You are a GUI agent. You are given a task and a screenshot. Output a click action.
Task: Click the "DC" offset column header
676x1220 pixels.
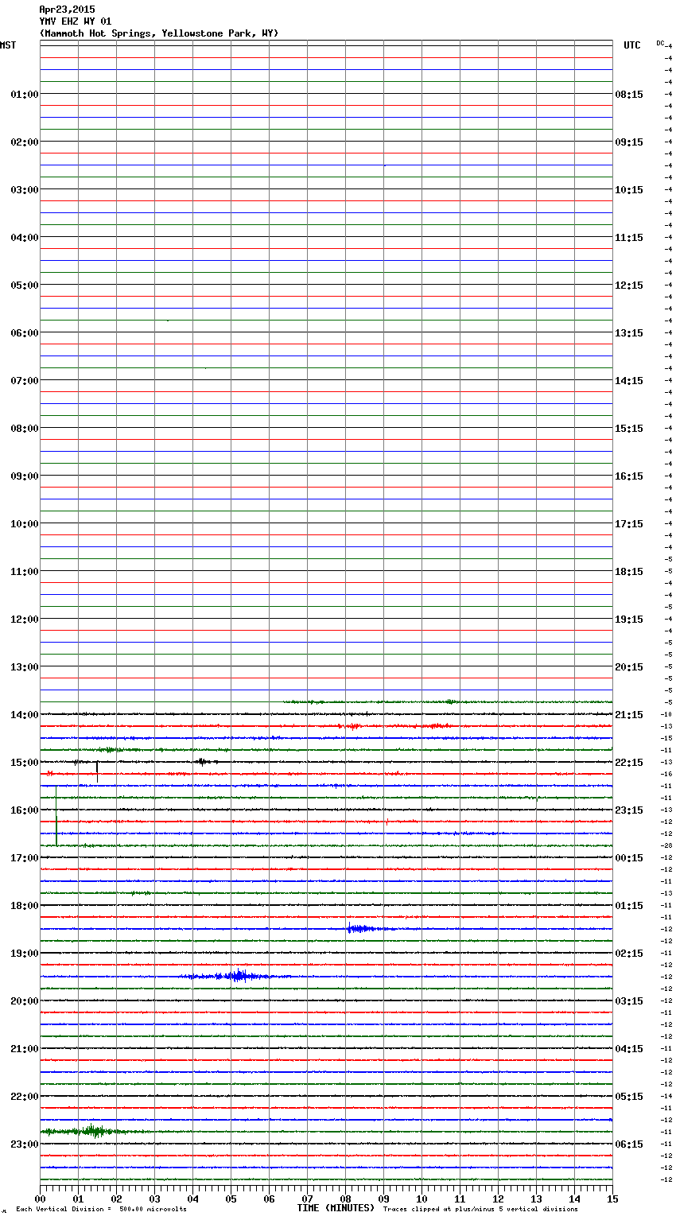click(x=660, y=43)
